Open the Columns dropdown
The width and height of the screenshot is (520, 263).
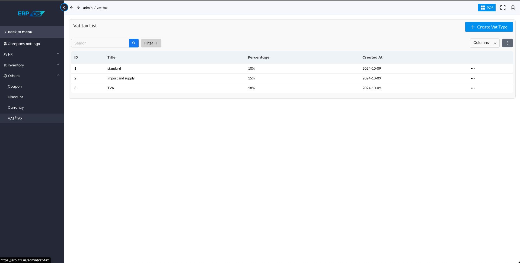pos(484,43)
